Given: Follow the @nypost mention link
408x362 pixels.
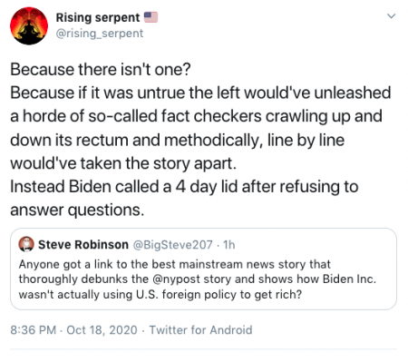Looking at the screenshot, I should 176,279.
